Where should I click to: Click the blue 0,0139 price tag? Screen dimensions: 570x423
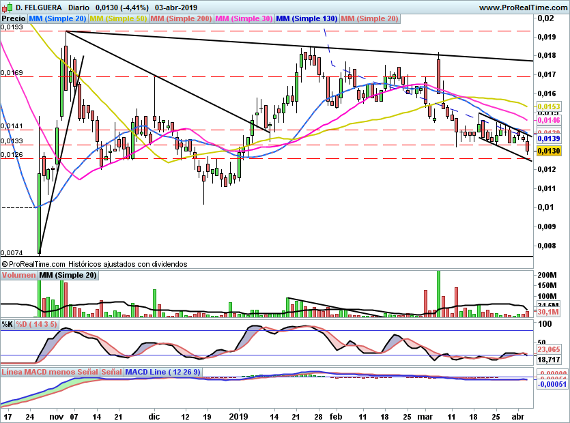[x=549, y=138]
